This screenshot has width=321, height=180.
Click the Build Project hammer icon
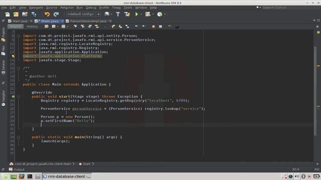pyautogui.click(x=118, y=14)
